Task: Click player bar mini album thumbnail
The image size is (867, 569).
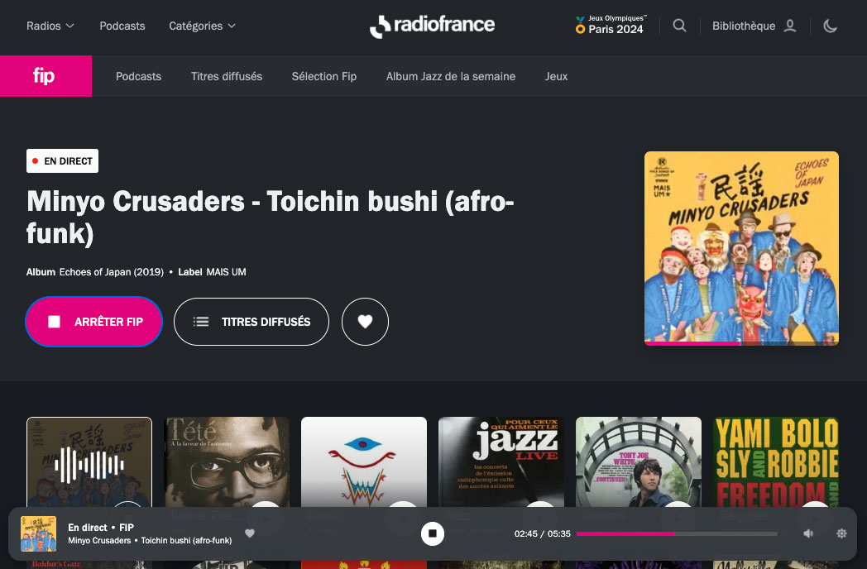Action: pos(38,533)
